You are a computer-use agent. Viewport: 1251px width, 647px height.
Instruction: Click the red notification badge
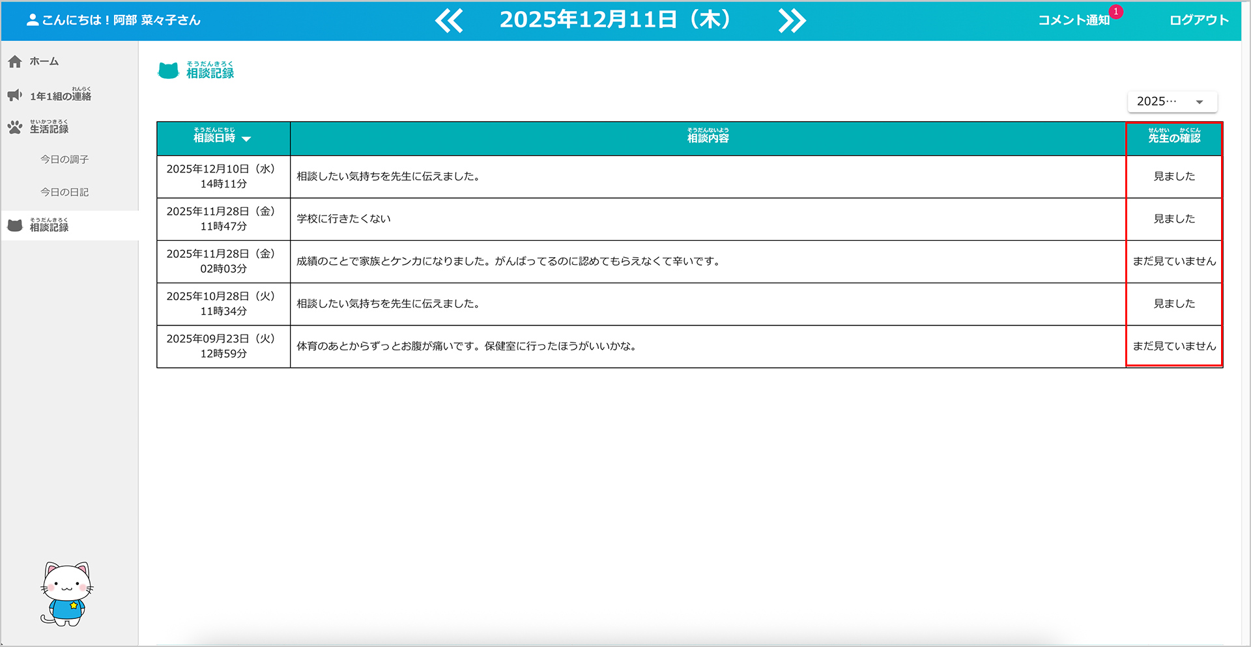tap(1116, 12)
